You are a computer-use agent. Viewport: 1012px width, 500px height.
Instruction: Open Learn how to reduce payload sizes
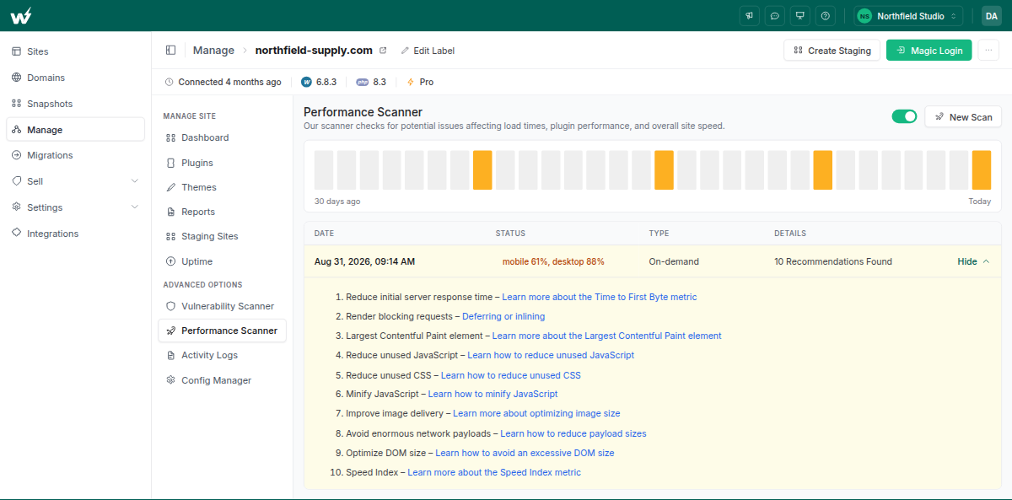(x=573, y=433)
